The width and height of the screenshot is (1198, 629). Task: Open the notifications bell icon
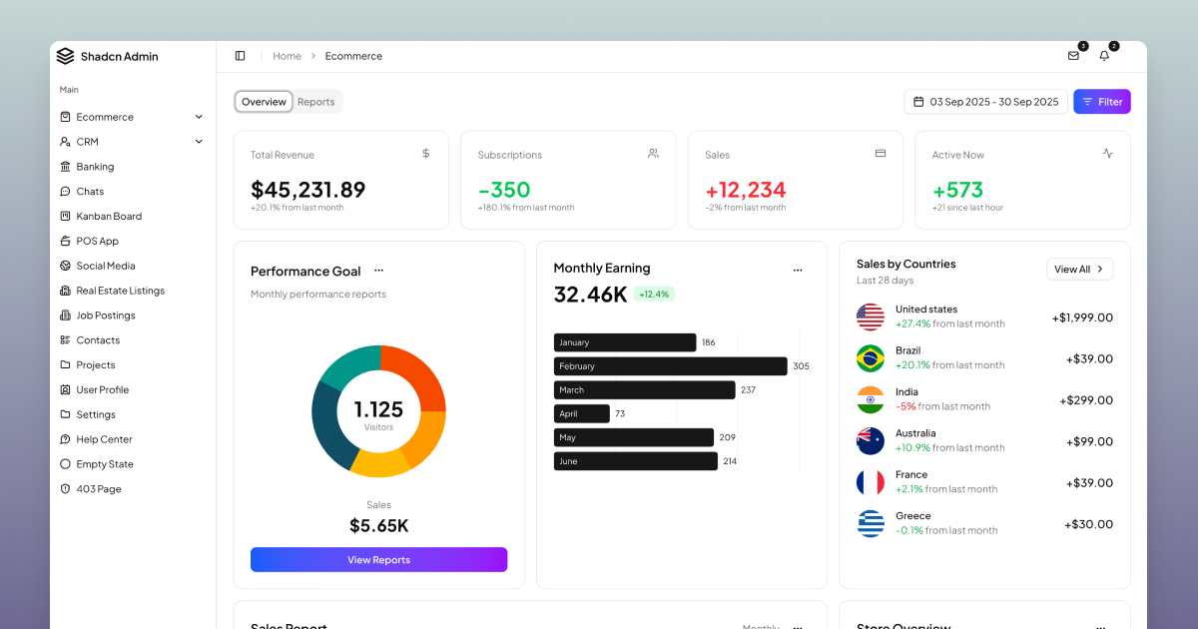tap(1104, 56)
